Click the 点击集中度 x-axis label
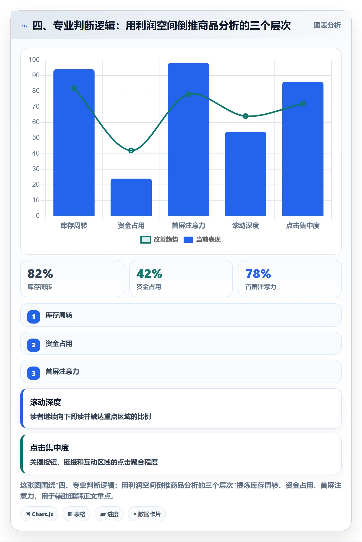Viewport: 362px width, 542px height. coord(303,226)
